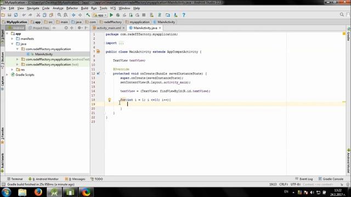Click the Paste icon in toolbar

pyautogui.click(x=51, y=15)
